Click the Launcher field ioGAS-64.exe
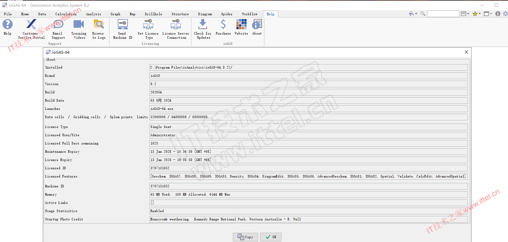The width and height of the screenshot is (508, 242). 308,109
